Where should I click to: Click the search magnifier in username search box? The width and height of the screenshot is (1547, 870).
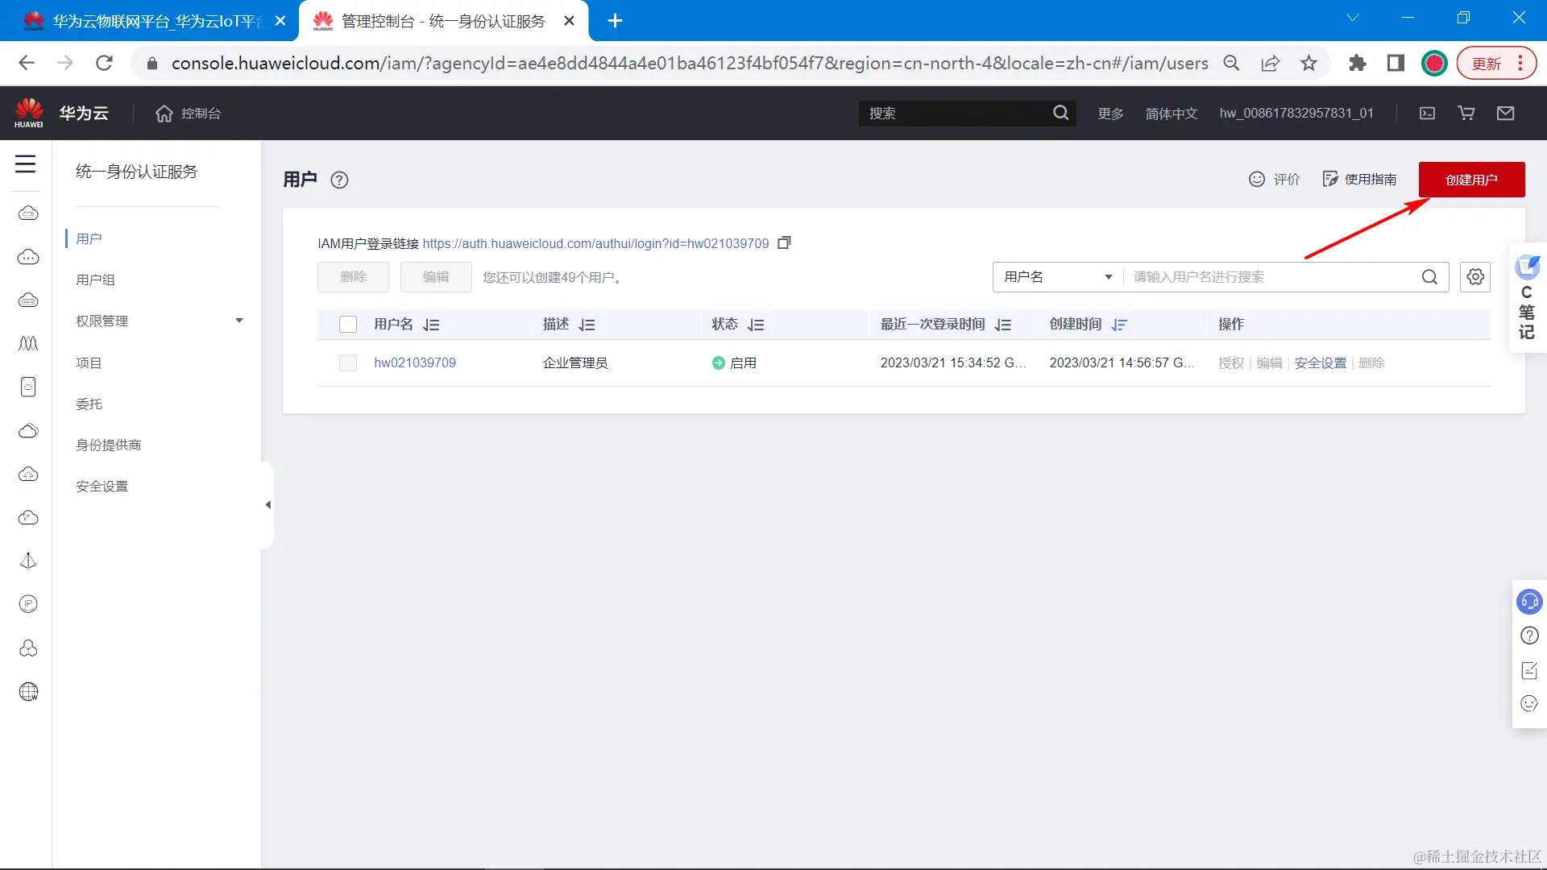pos(1429,277)
